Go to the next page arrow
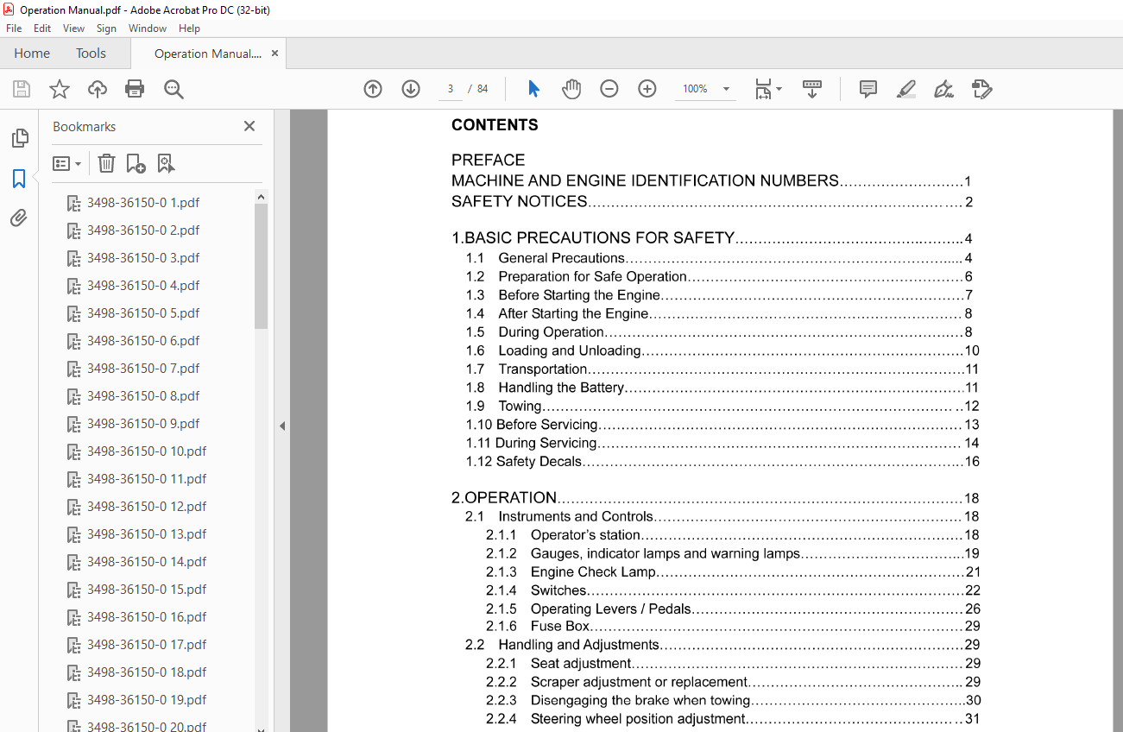Image resolution: width=1123 pixels, height=732 pixels. [x=411, y=89]
